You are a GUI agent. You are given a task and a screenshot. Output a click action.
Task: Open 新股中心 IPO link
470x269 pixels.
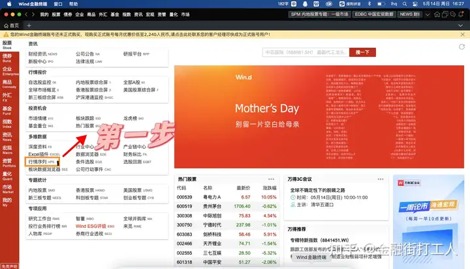40,61
